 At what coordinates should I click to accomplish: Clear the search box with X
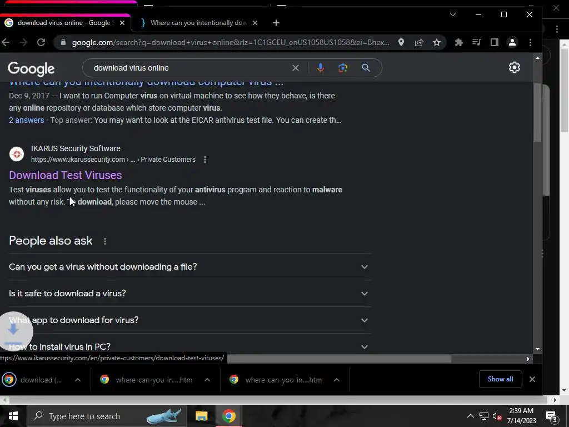(296, 68)
